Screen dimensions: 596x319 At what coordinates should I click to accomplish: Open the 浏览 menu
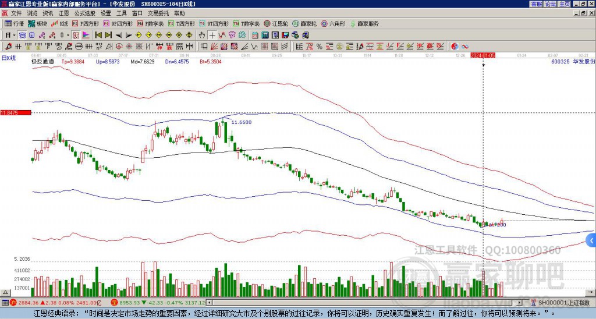coord(33,13)
